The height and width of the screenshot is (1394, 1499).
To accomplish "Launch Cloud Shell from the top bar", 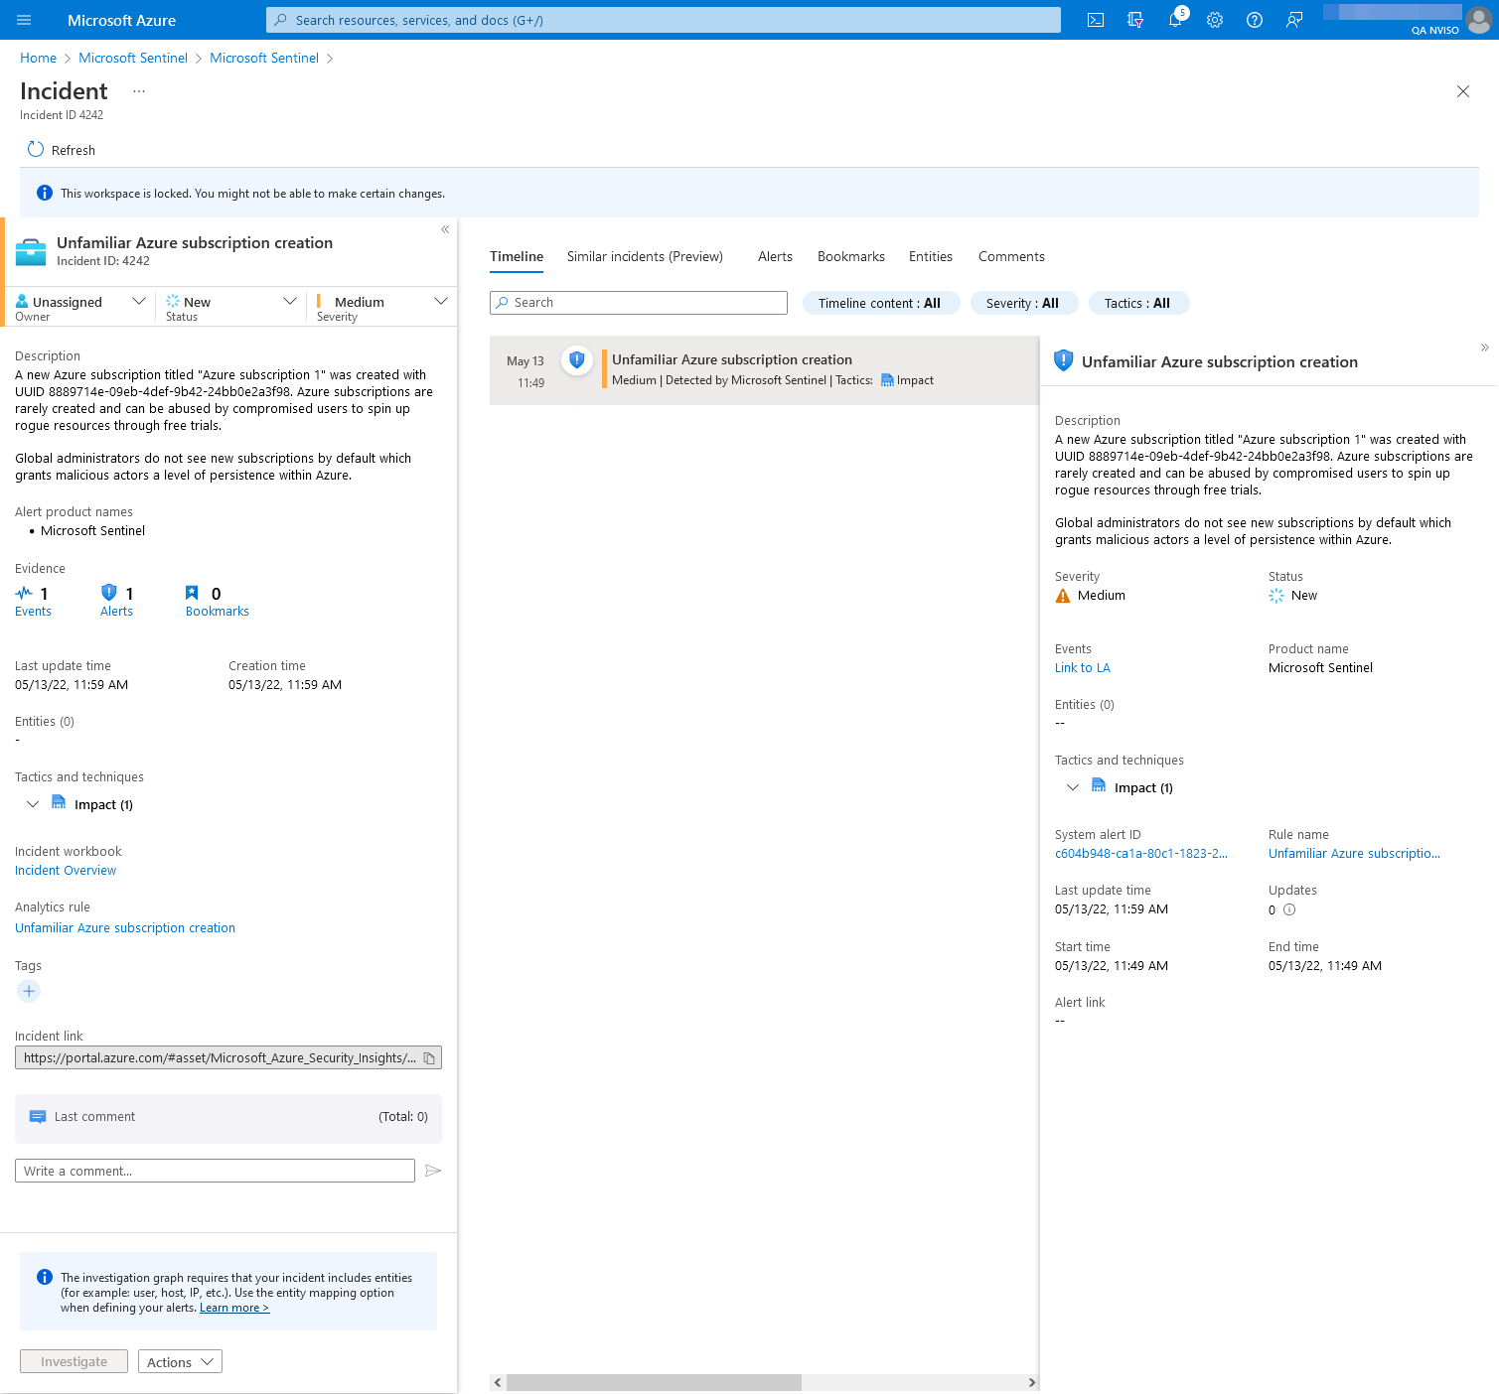I will 1096,20.
